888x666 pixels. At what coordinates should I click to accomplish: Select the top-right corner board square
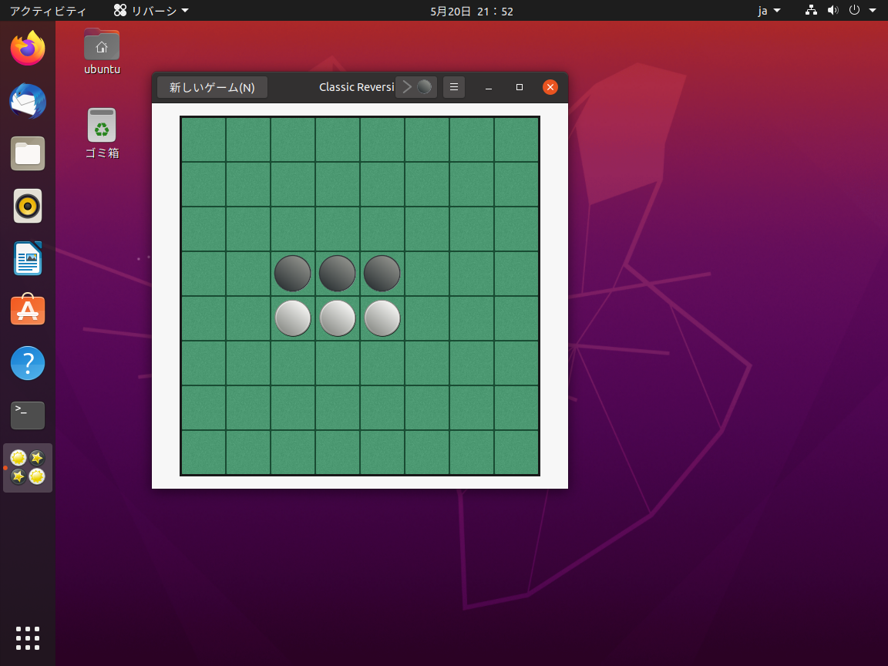516,140
